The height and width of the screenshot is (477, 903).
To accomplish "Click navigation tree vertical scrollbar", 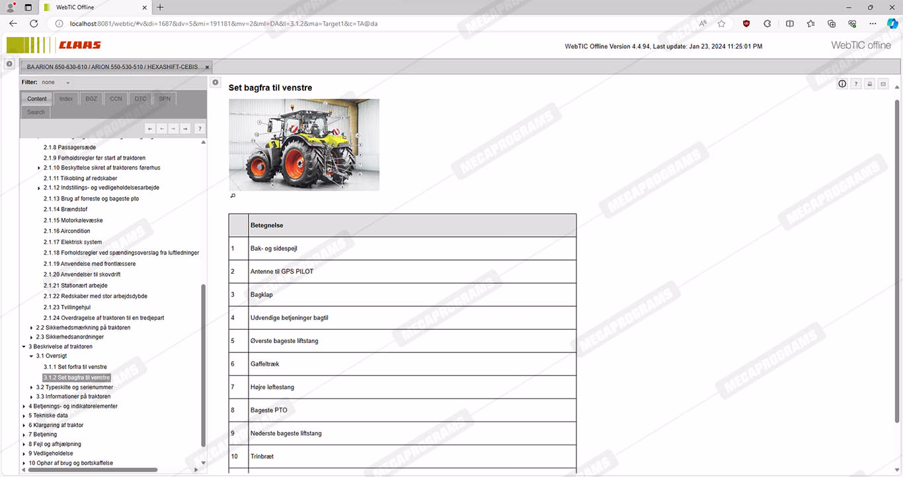I will pyautogui.click(x=203, y=365).
